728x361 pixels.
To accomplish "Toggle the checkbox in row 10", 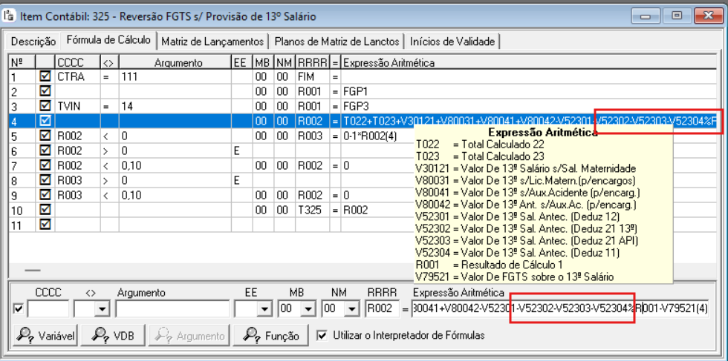I will coord(45,210).
